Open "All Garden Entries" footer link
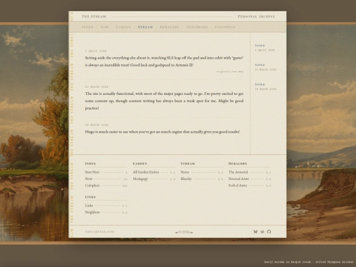This screenshot has height=267, width=356. 154,172
